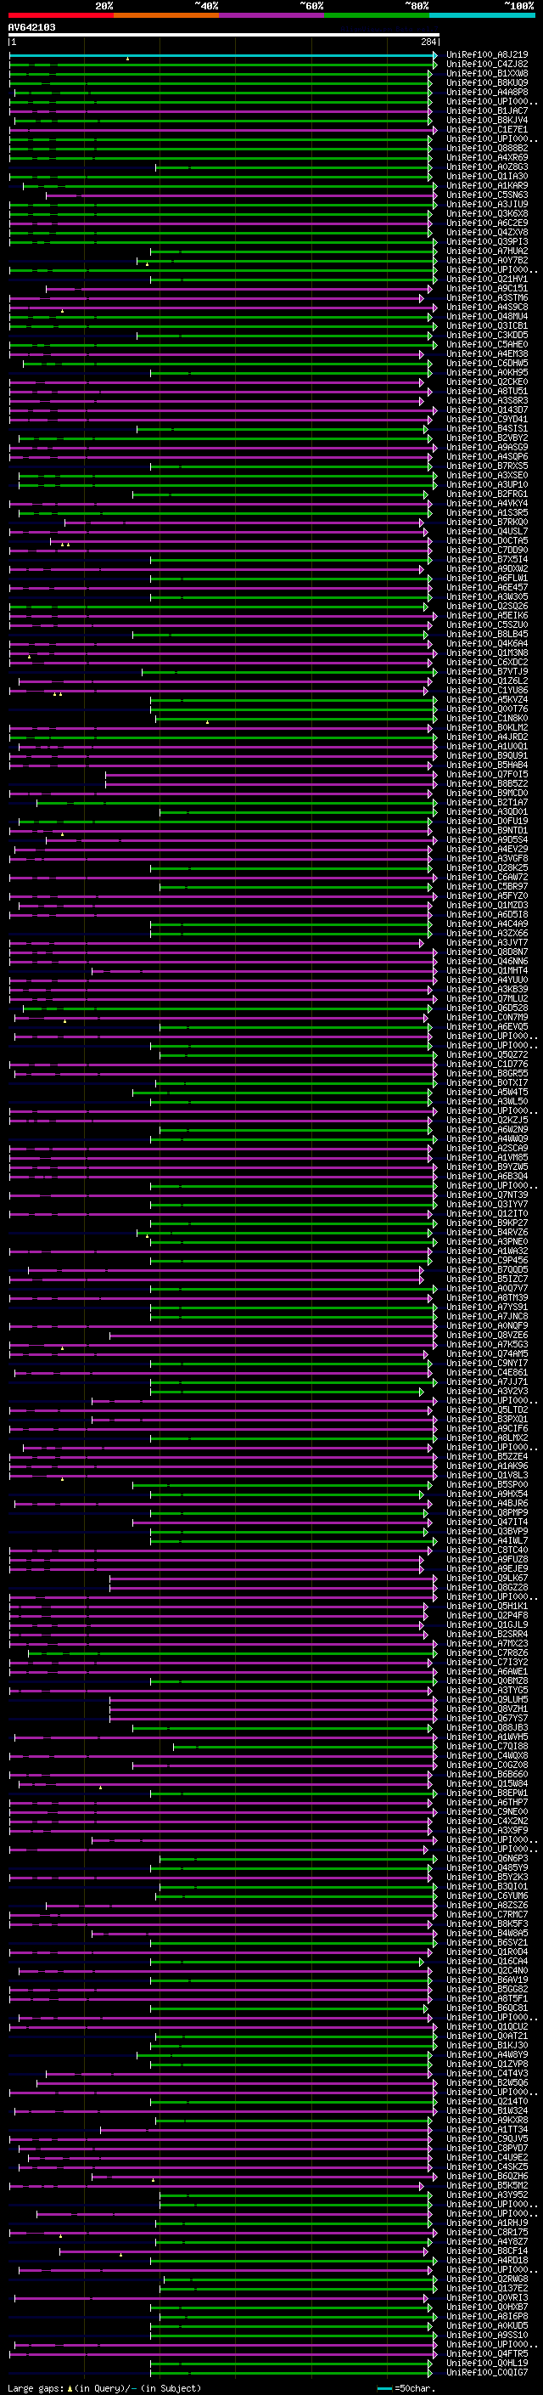Screen dimensions: 543x2395
Task: Open hit UniRef100_C1E7E1
Action: 487,129
